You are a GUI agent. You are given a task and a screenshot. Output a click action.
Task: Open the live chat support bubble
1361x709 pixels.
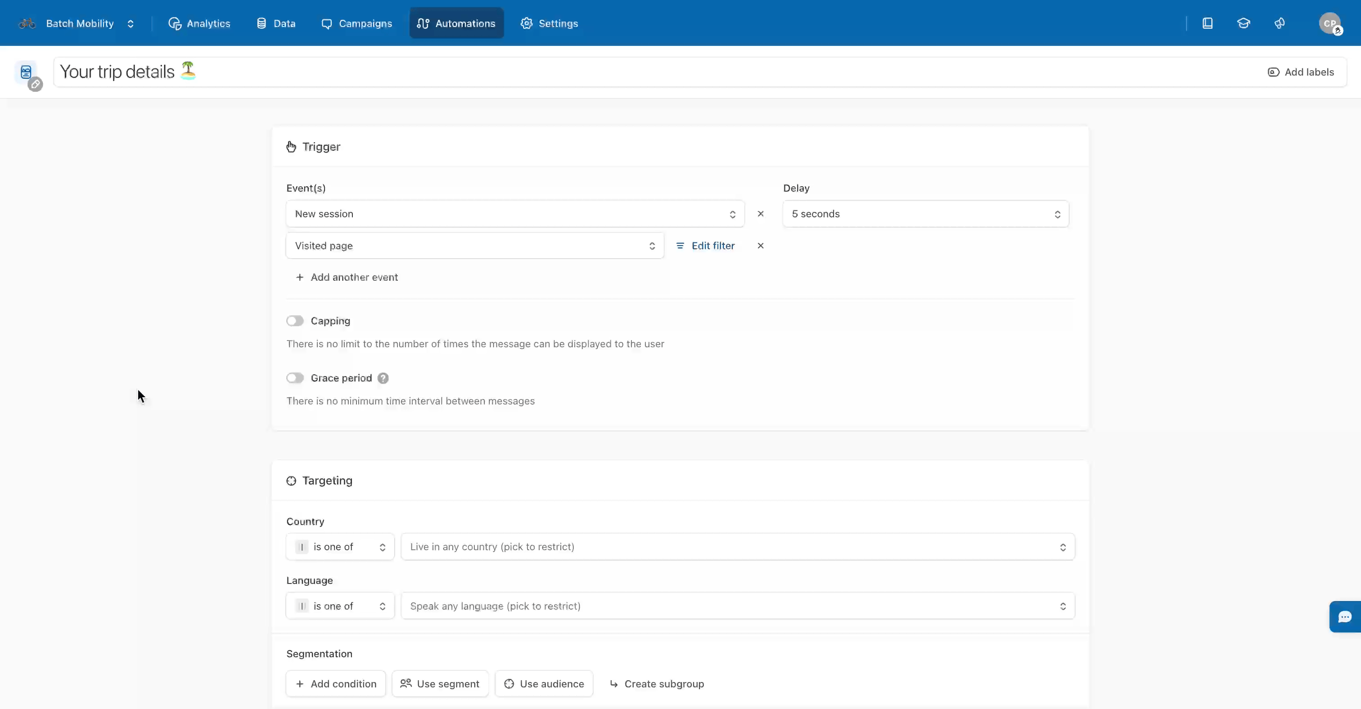click(1345, 616)
